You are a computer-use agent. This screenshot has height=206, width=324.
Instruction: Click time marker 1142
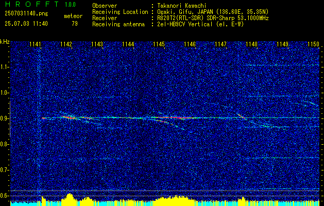[66, 44]
